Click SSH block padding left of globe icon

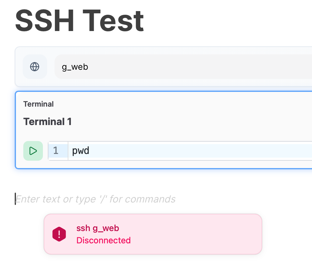coord(19,67)
